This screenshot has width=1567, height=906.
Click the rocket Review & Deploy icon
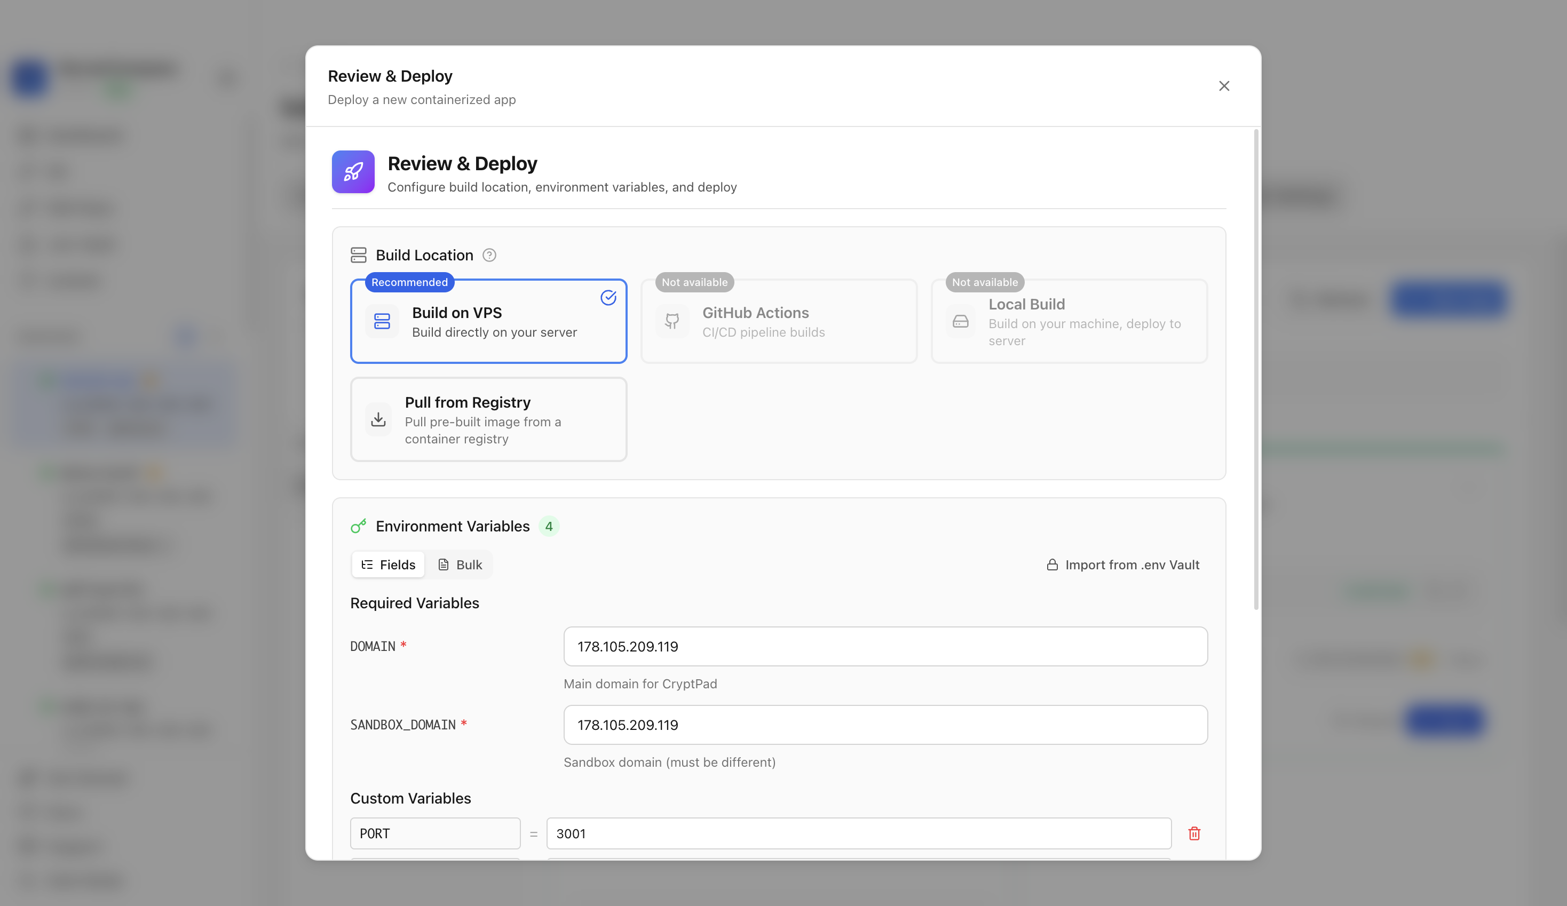[x=353, y=172]
